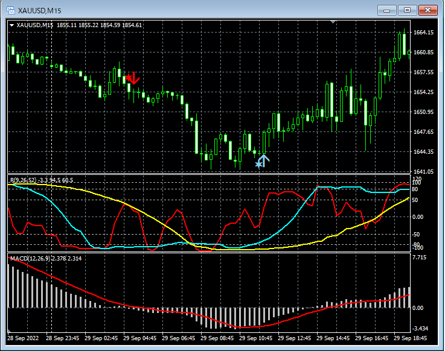This screenshot has height=351, width=445.
Task: Click the 28 Sep 23:45 time label
Action: click(x=62, y=338)
